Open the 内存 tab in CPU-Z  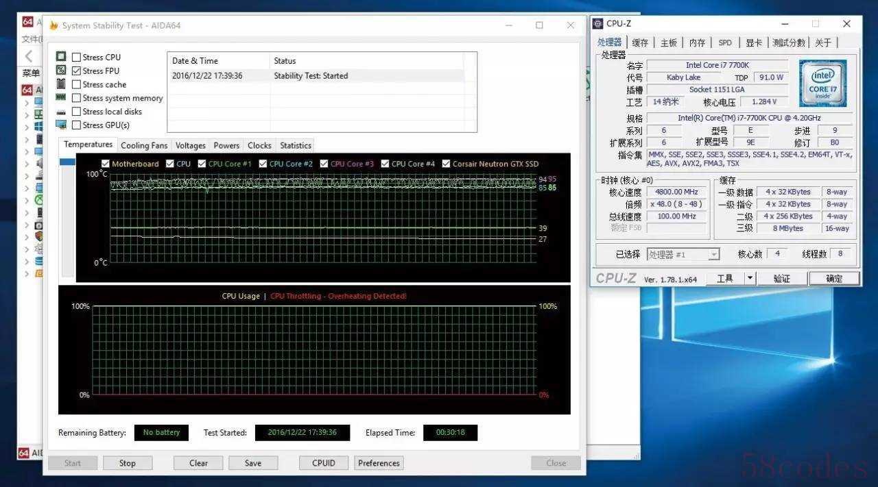pos(697,42)
